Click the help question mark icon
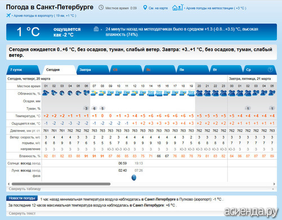This screenshot has width=282, height=220. (x=270, y=69)
